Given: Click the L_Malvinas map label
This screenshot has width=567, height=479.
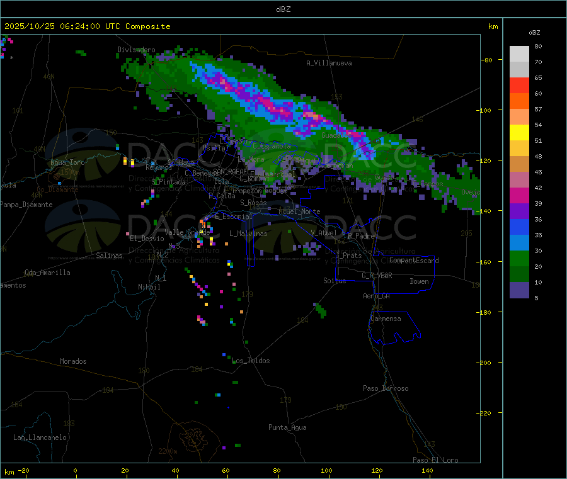Looking at the screenshot, I should [x=248, y=234].
